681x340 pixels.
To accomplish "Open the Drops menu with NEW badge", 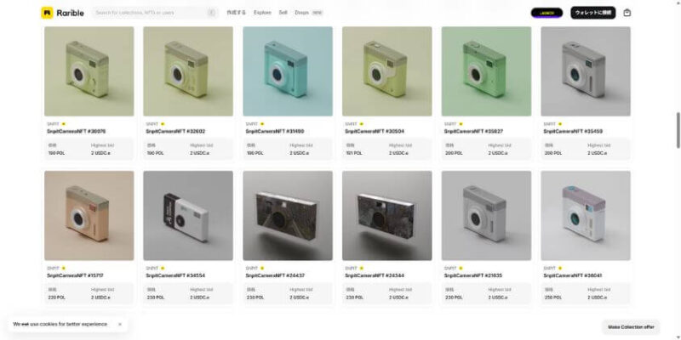I will [308, 13].
